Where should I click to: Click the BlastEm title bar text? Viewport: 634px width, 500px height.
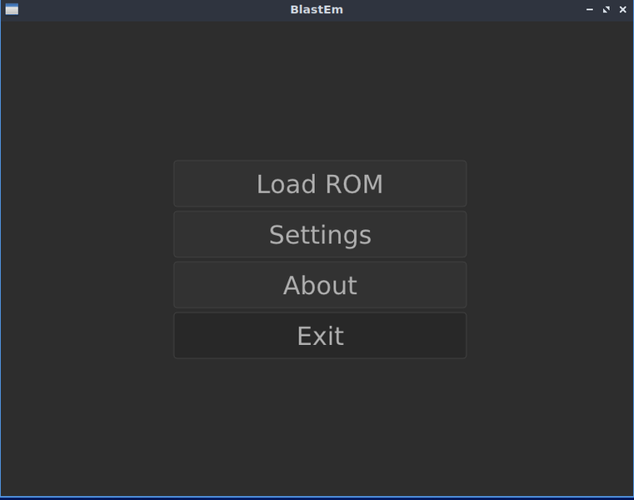pyautogui.click(x=317, y=10)
